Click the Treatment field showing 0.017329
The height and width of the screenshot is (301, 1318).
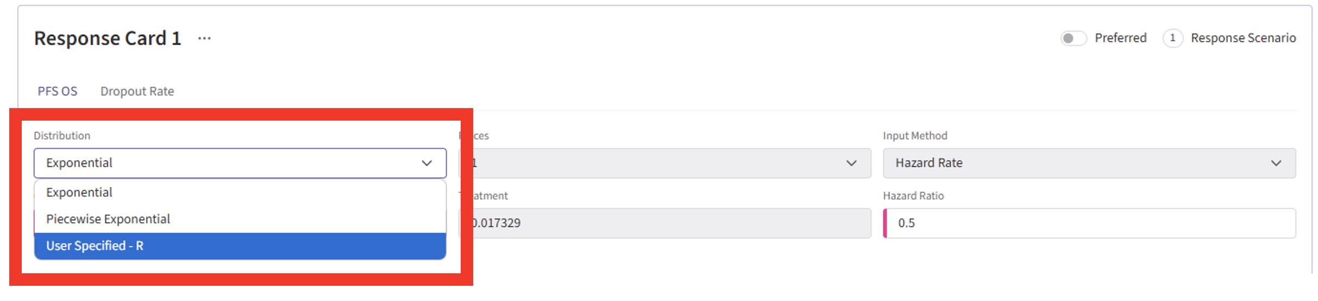point(668,223)
